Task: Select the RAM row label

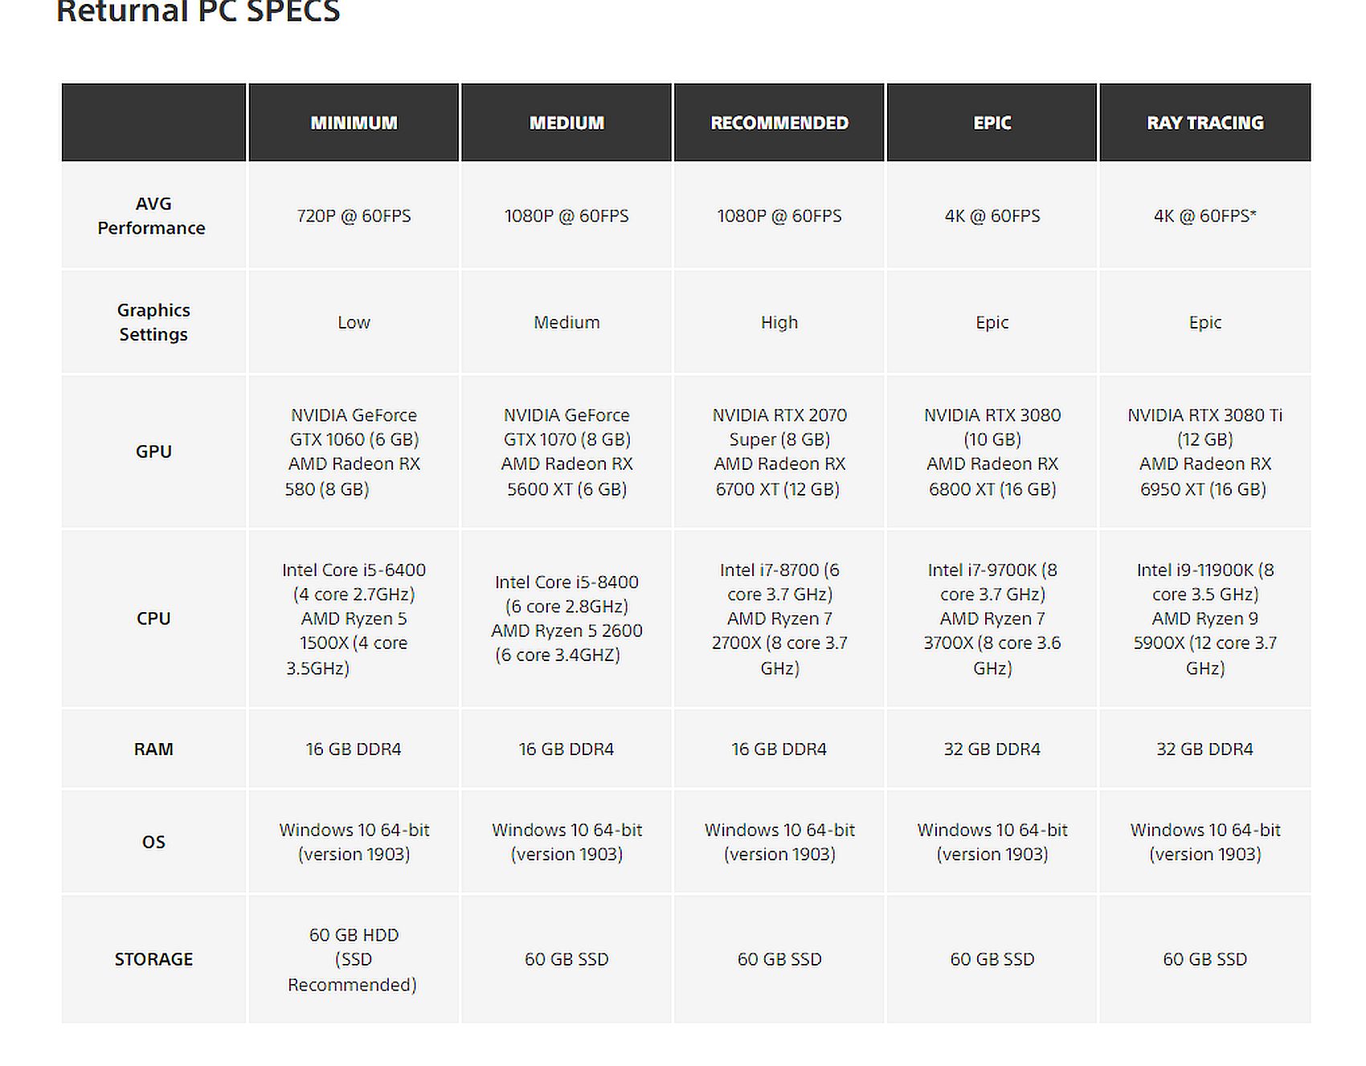Action: point(153,749)
